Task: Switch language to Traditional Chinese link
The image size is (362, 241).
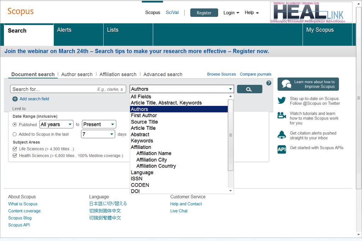Action: pos(105,218)
